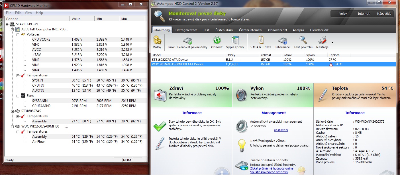Collapse Temperatures node under WDC WD1600JS
The width and height of the screenshot is (400, 184).
click(x=18, y=131)
